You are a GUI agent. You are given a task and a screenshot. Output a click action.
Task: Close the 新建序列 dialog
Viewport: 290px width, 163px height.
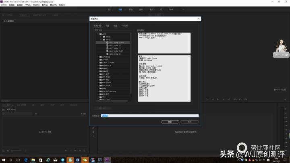coord(199,19)
